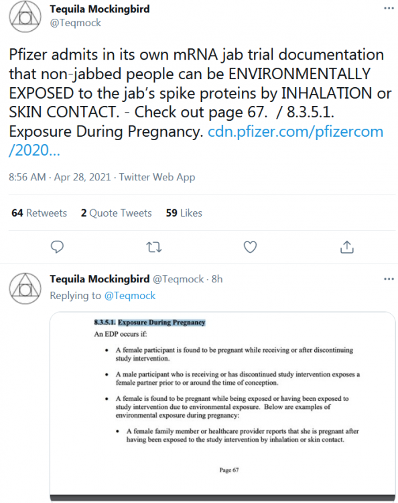
Task: Retweet using the arrows icon
Action: pyautogui.click(x=154, y=247)
